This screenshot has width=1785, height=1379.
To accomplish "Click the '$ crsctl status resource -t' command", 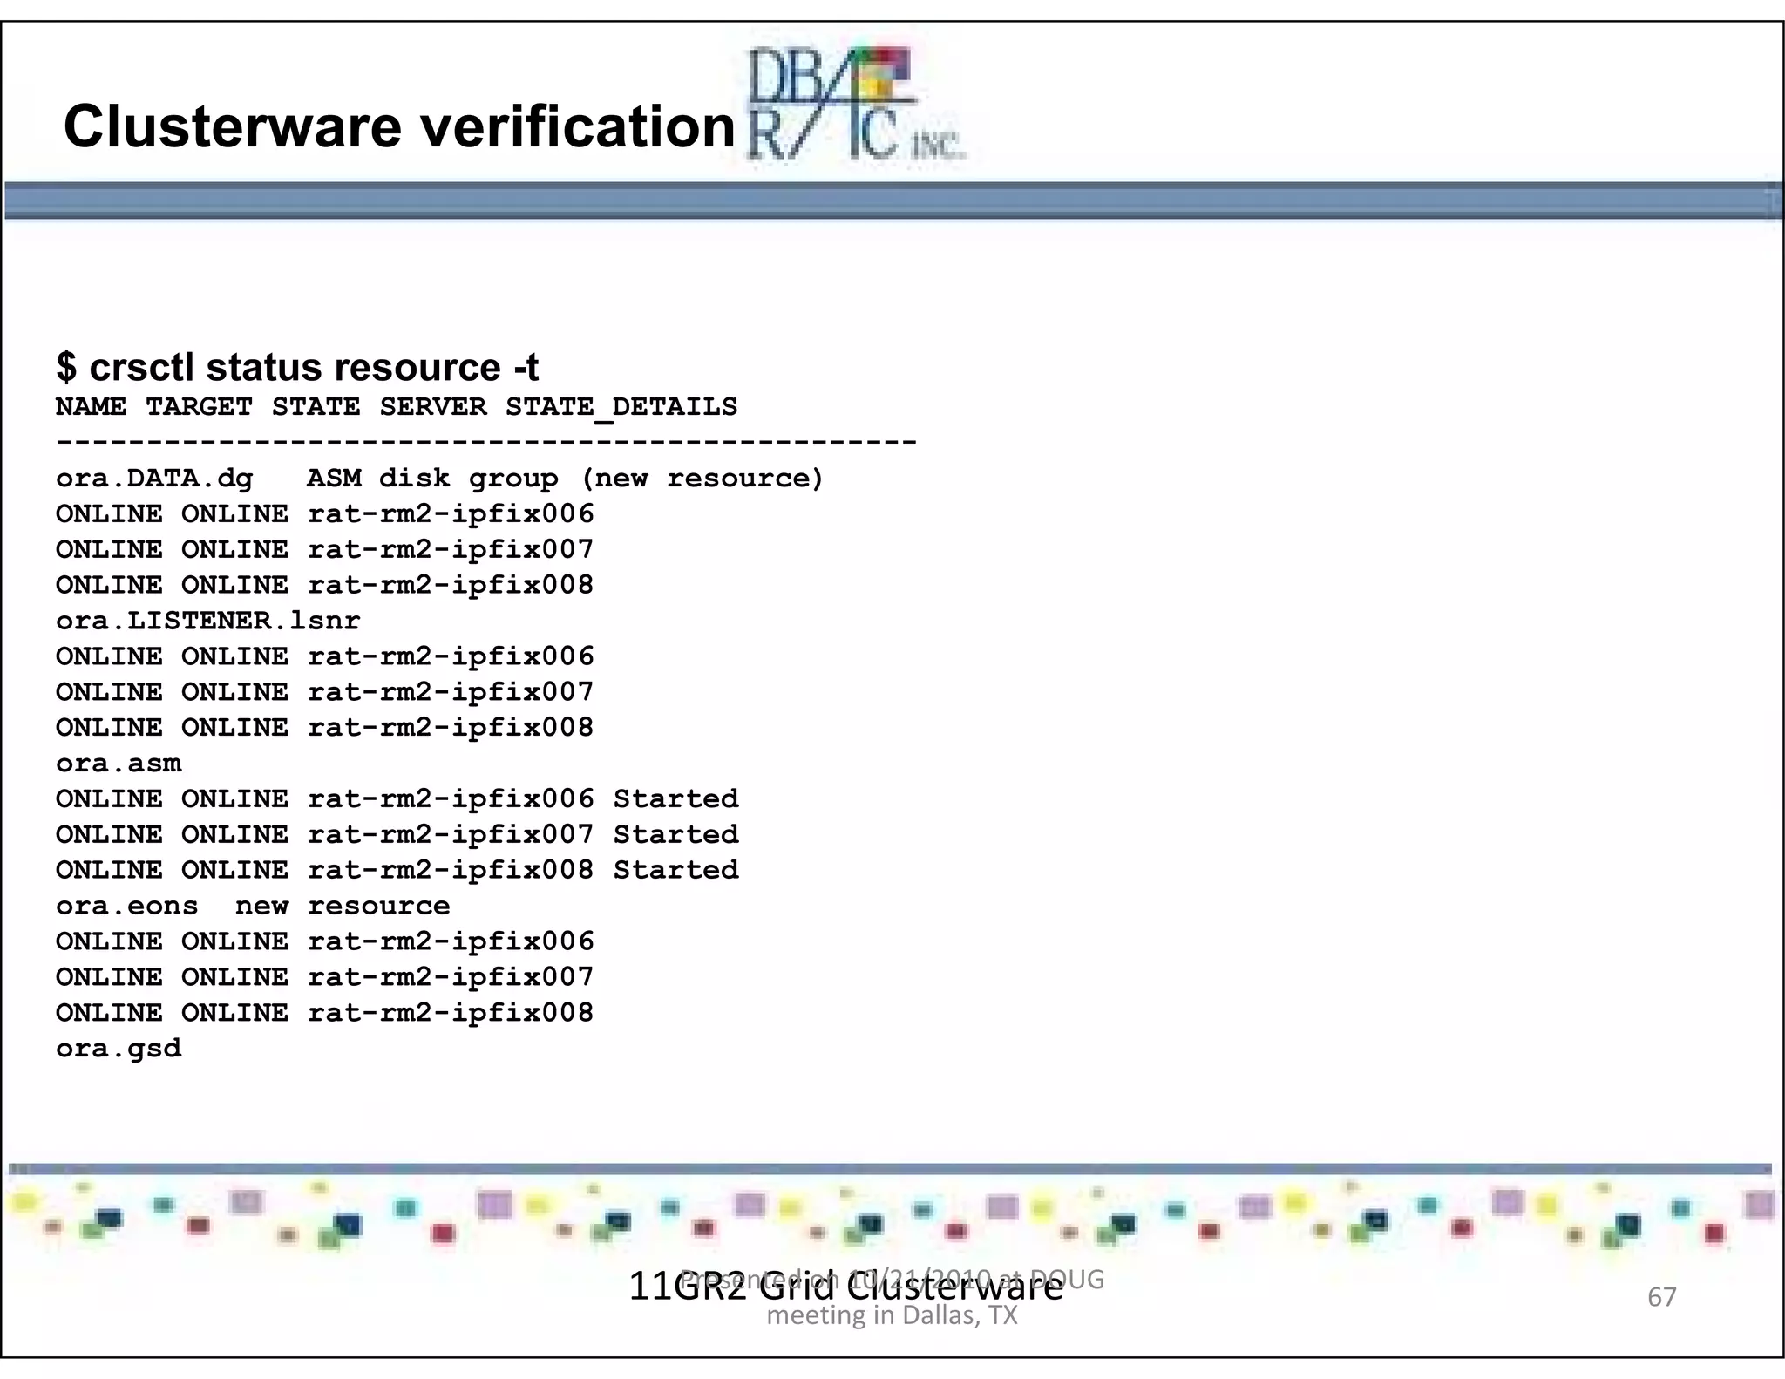I will click(297, 367).
